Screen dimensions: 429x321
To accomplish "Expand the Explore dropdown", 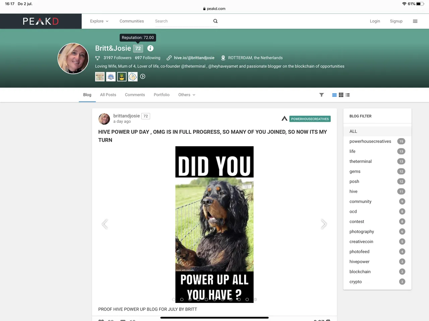I will click(x=99, y=21).
